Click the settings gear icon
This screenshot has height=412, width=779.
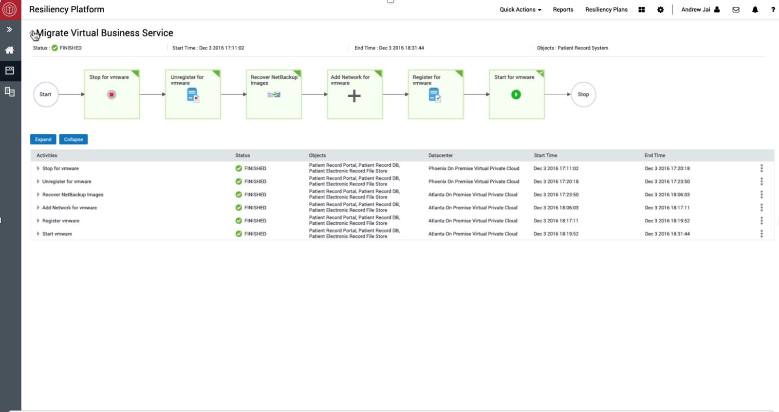pos(660,10)
